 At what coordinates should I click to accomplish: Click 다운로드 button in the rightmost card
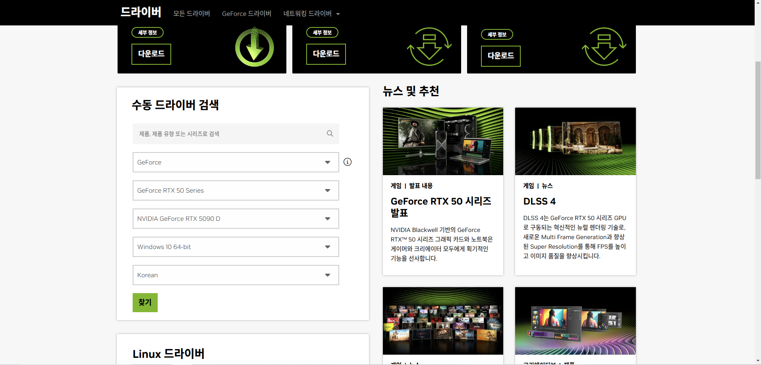point(500,56)
